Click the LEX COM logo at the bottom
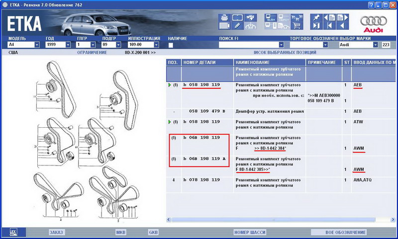The image size is (398, 239). pyautogui.click(x=13, y=232)
